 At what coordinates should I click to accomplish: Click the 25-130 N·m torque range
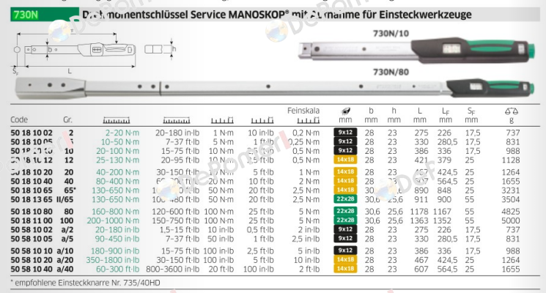(x=118, y=160)
